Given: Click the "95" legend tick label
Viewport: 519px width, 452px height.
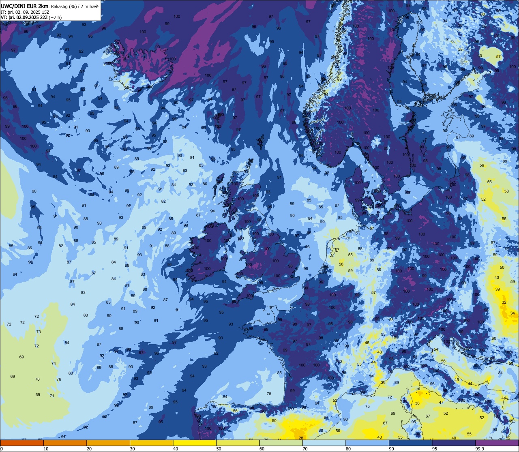Looking at the screenshot, I should click(x=434, y=449).
